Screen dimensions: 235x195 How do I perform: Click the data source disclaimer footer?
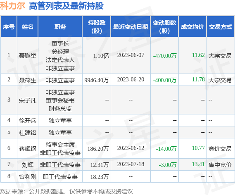(66, 191)
